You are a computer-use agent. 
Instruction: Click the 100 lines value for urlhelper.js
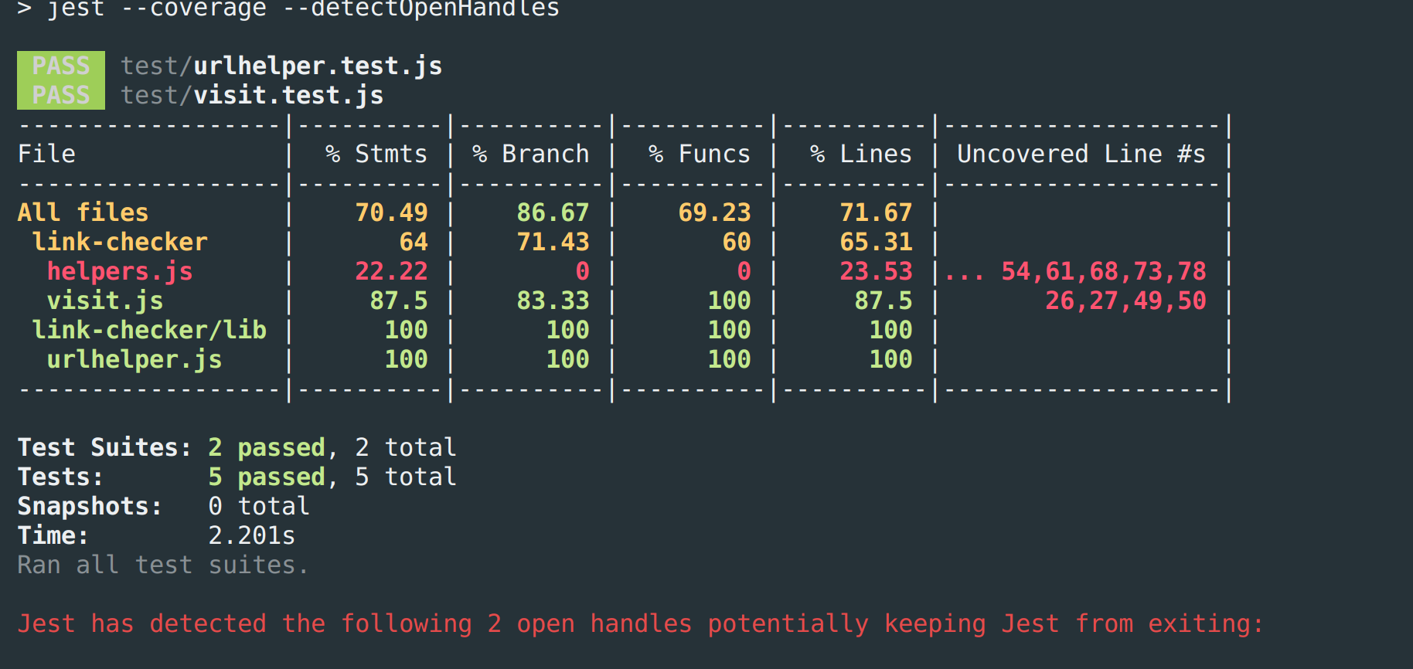point(890,359)
